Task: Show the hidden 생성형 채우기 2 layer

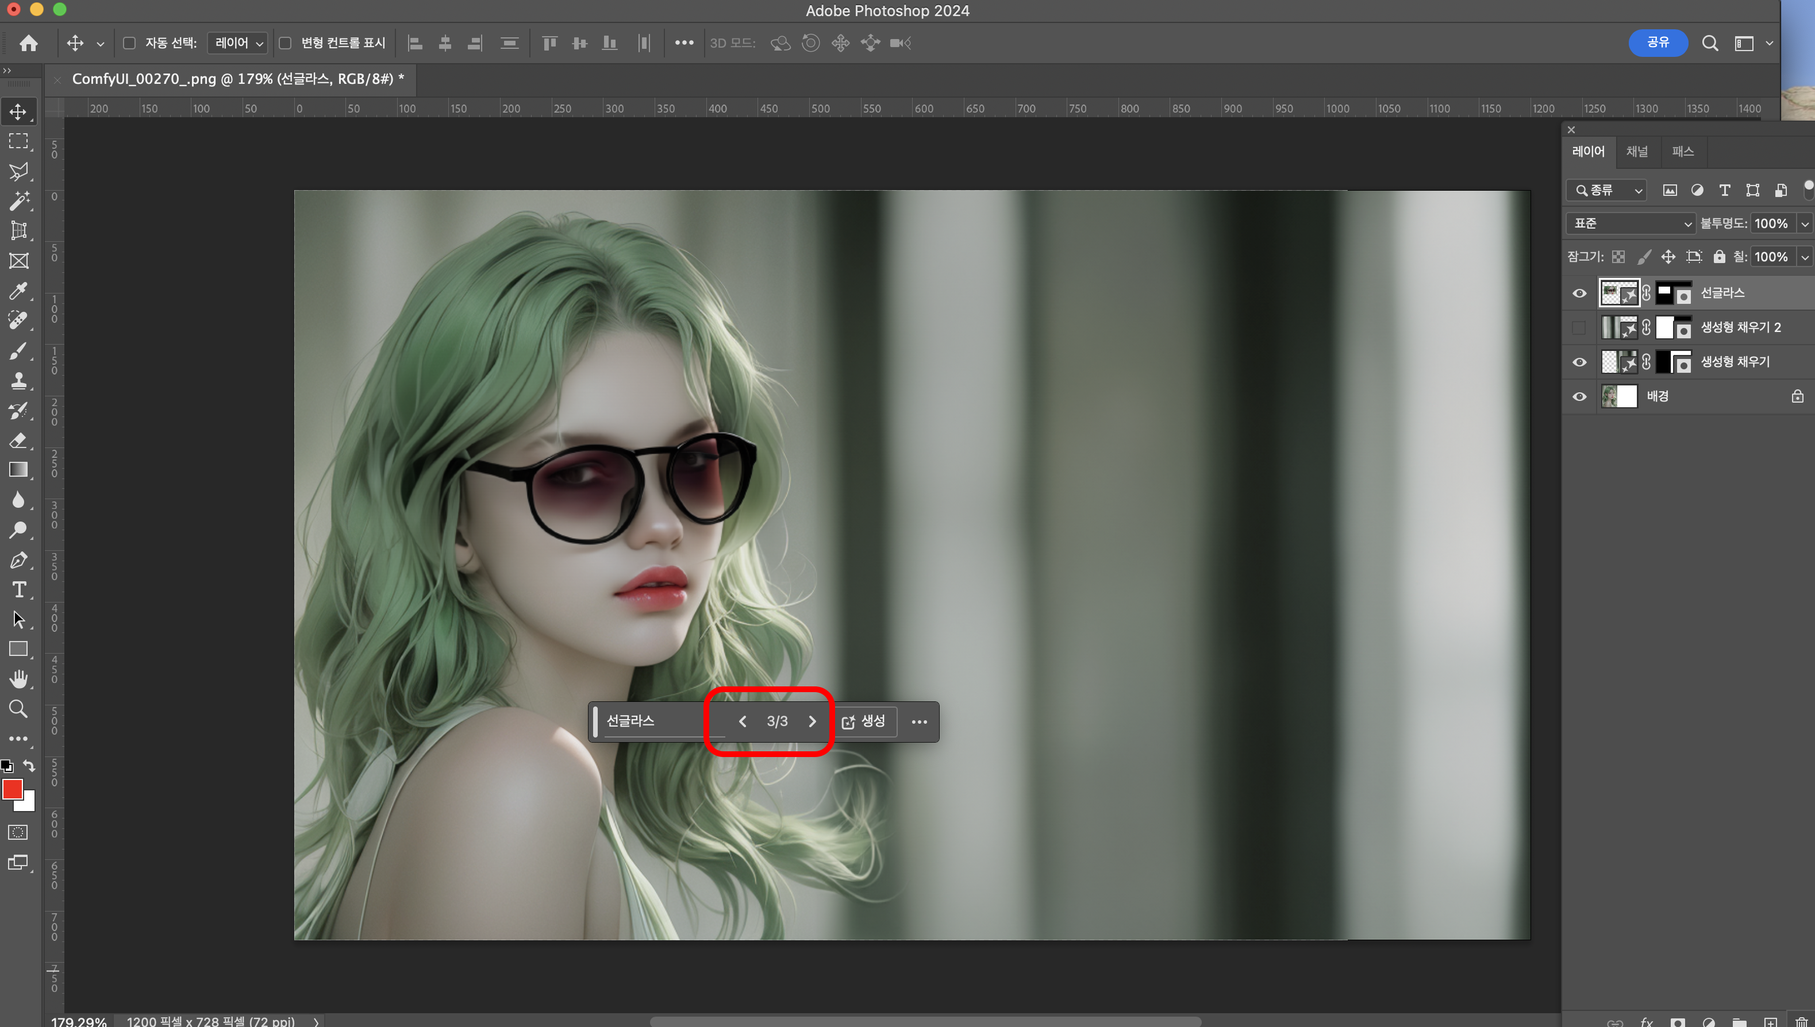Action: click(x=1579, y=327)
